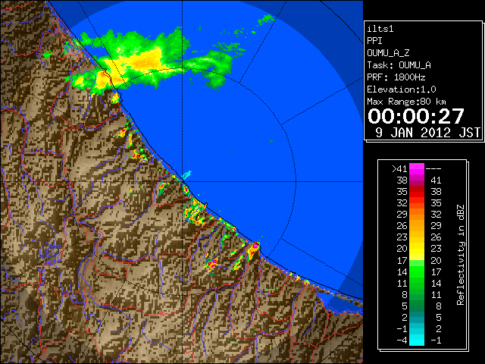
Task: Click the '---' legend label
Action: [433, 169]
